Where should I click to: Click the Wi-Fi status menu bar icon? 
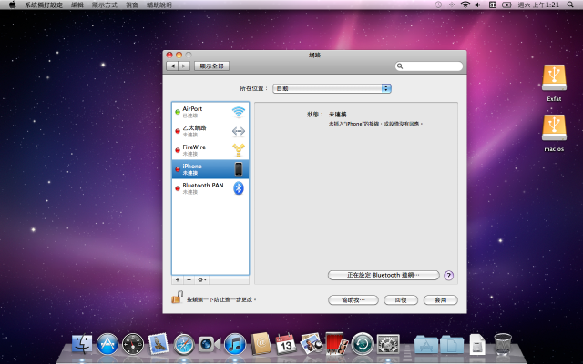click(465, 5)
